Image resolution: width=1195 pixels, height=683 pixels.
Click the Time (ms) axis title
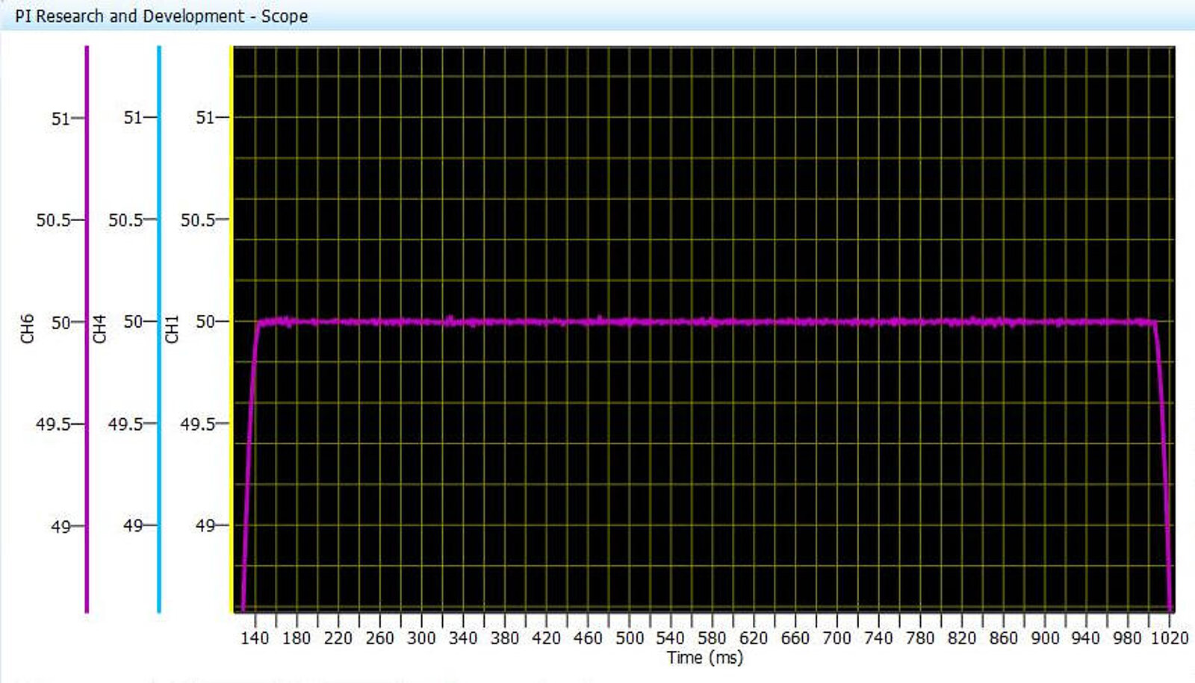pos(705,658)
